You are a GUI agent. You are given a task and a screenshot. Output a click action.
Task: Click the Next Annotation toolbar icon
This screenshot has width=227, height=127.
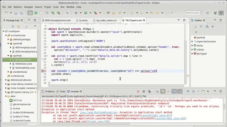132,13
